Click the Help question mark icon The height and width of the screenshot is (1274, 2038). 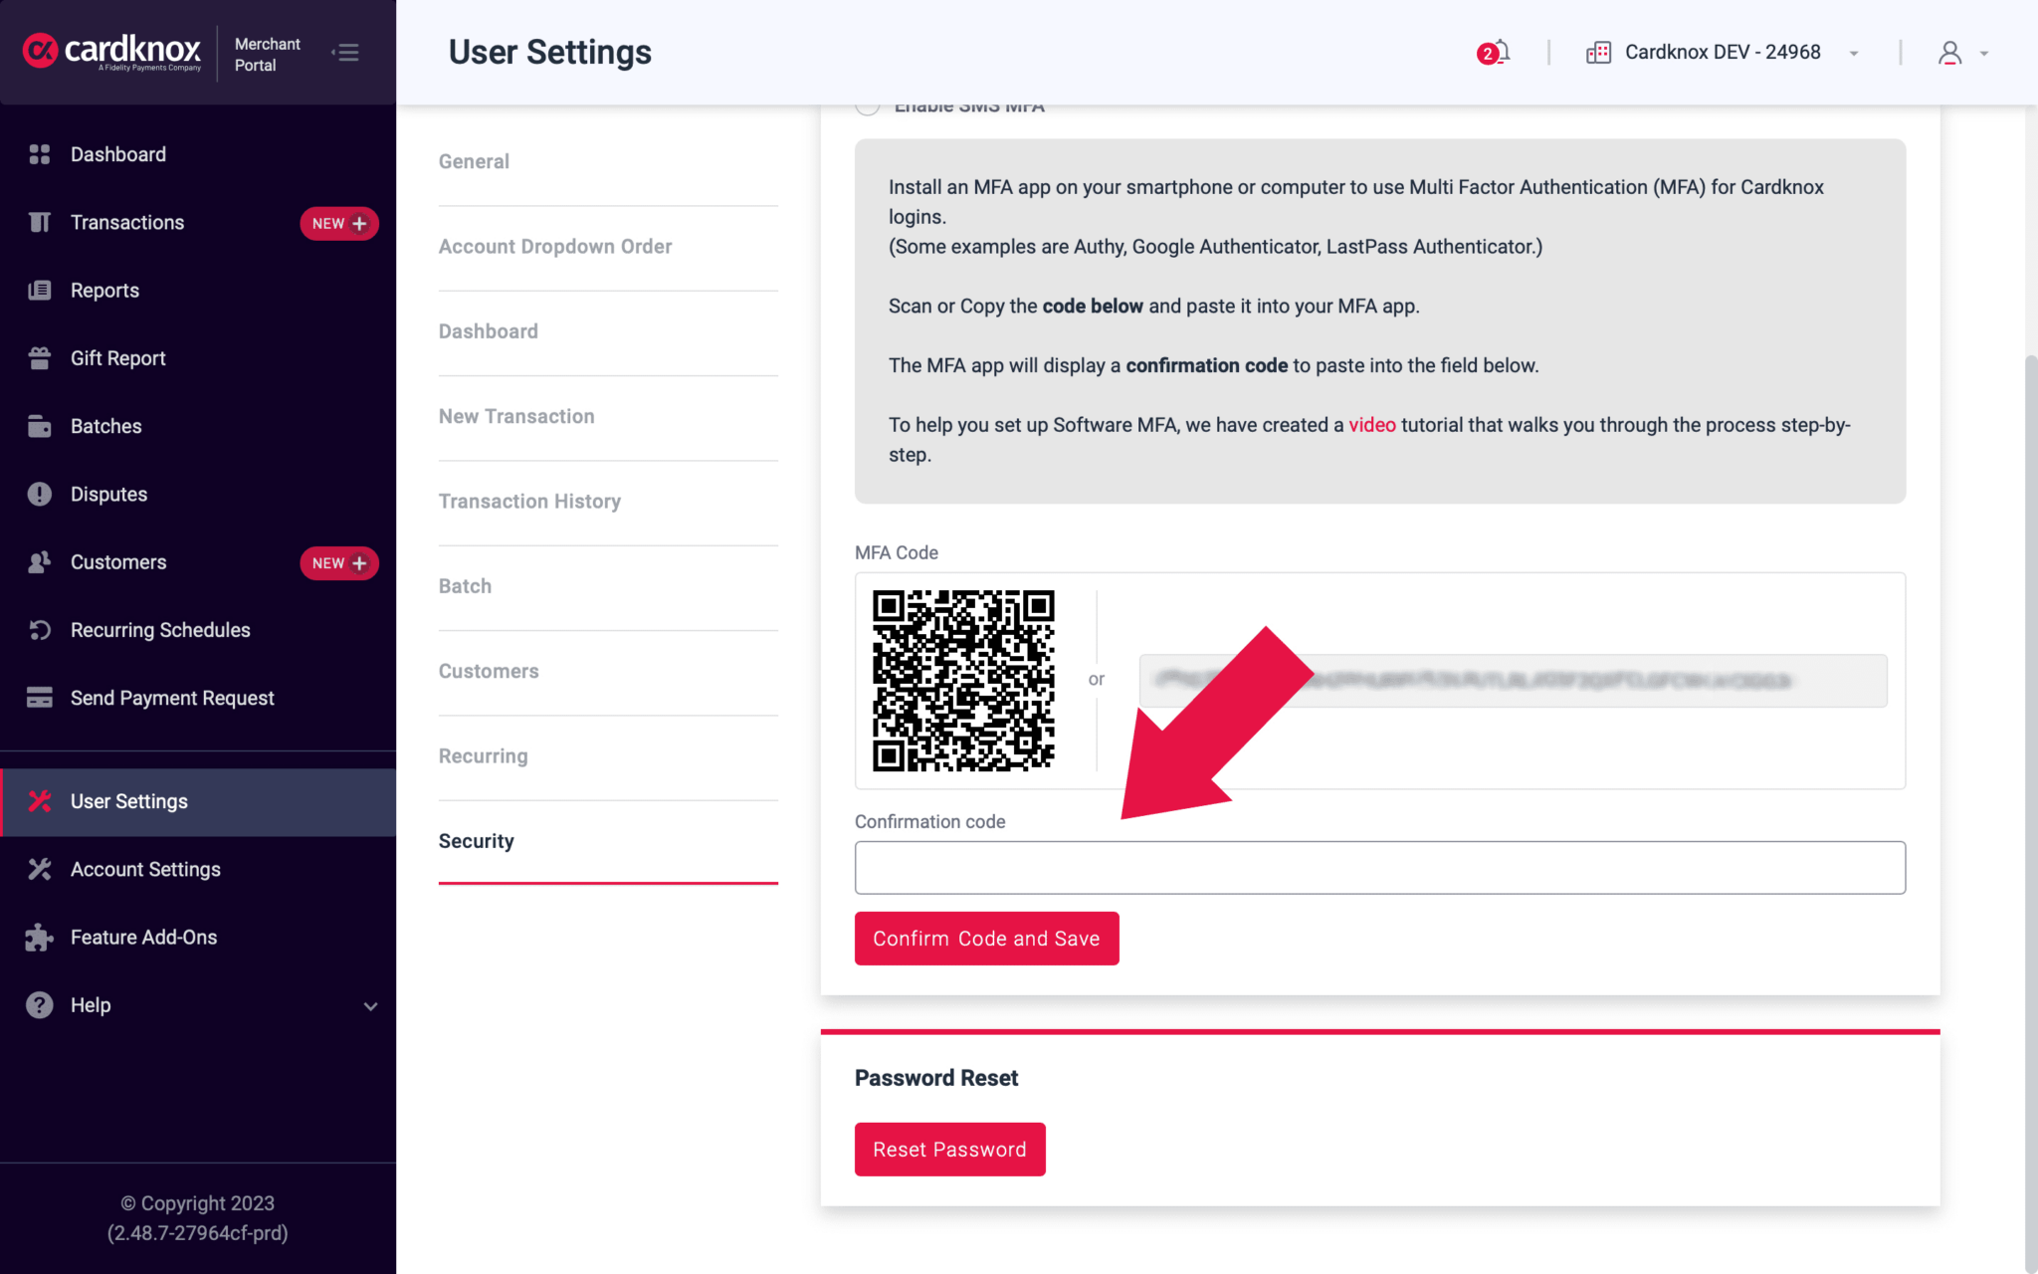40,1005
